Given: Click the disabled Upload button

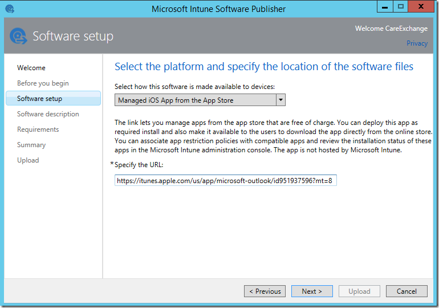Looking at the screenshot, I should [x=359, y=291].
